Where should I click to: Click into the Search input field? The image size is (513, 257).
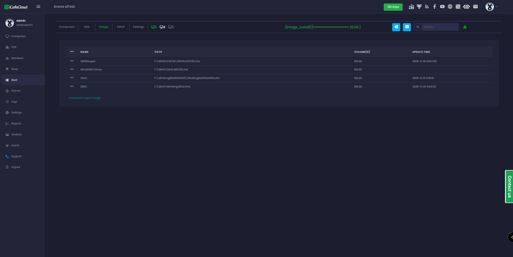[x=440, y=27]
